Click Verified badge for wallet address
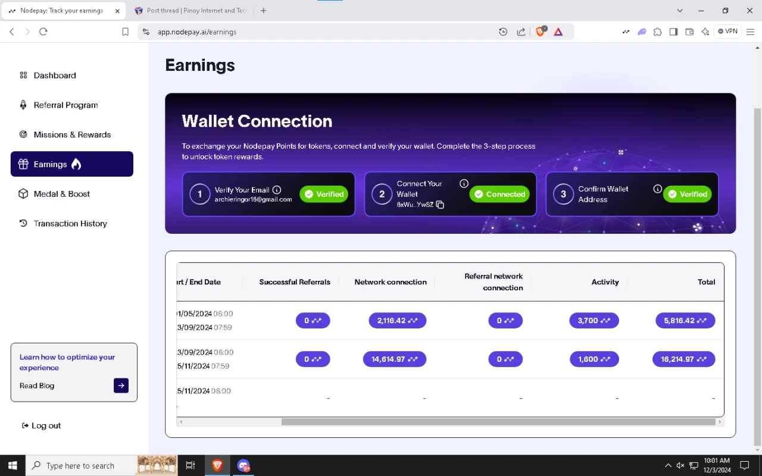Viewport: 762px width, 476px height. pos(687,194)
